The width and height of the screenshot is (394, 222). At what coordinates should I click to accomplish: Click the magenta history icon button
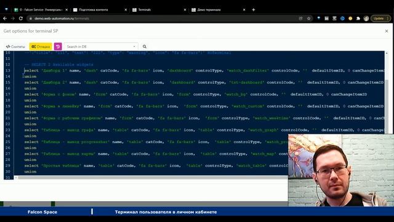point(58,47)
